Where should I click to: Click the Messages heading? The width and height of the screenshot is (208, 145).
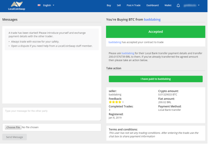coord(10,19)
